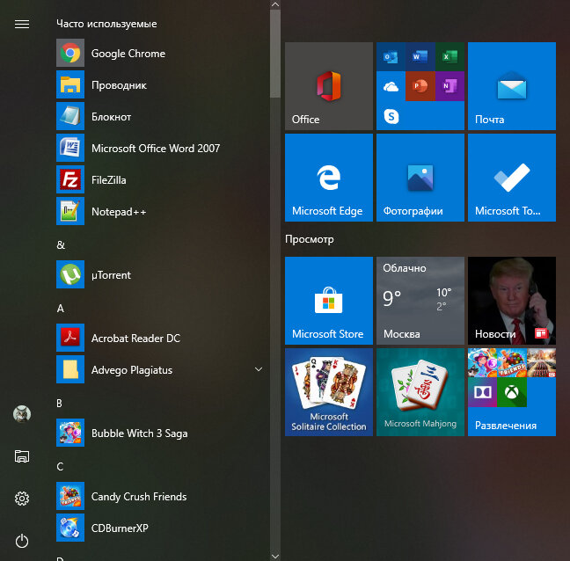Open Google Chrome from frequently used list
Image resolution: width=570 pixels, height=561 pixels.
pyautogui.click(x=160, y=53)
